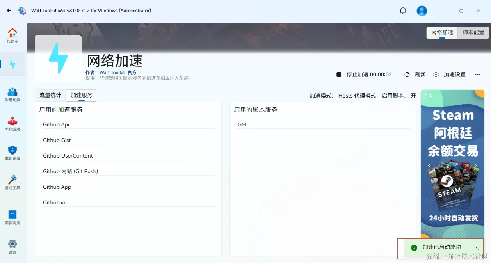Go to previous ad with left chevron
Image resolution: width=491 pixels, height=263 pixels.
pyautogui.click(x=429, y=165)
